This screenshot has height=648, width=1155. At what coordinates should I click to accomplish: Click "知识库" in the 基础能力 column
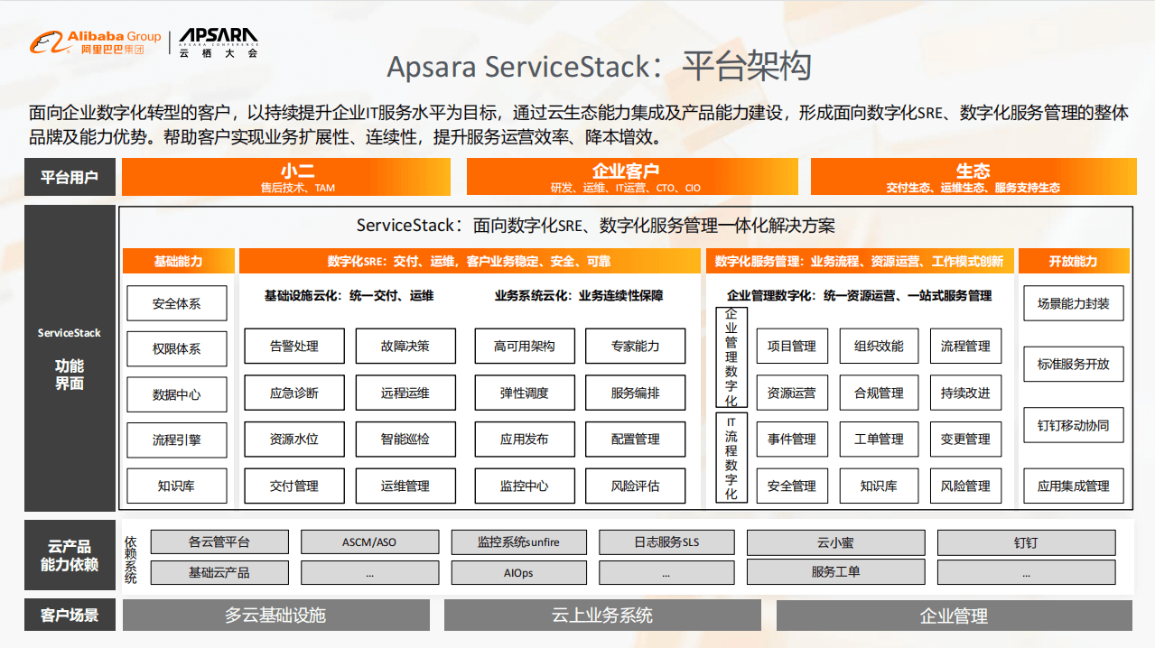point(177,486)
